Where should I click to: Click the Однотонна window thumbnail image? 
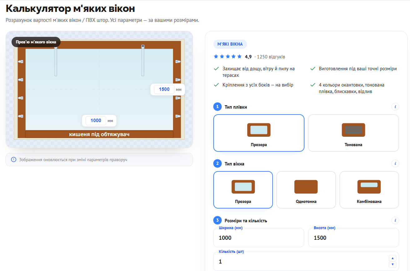[x=306, y=187]
